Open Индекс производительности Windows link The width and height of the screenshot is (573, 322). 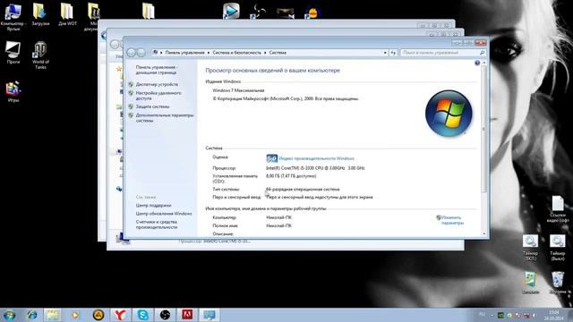pyautogui.click(x=316, y=158)
